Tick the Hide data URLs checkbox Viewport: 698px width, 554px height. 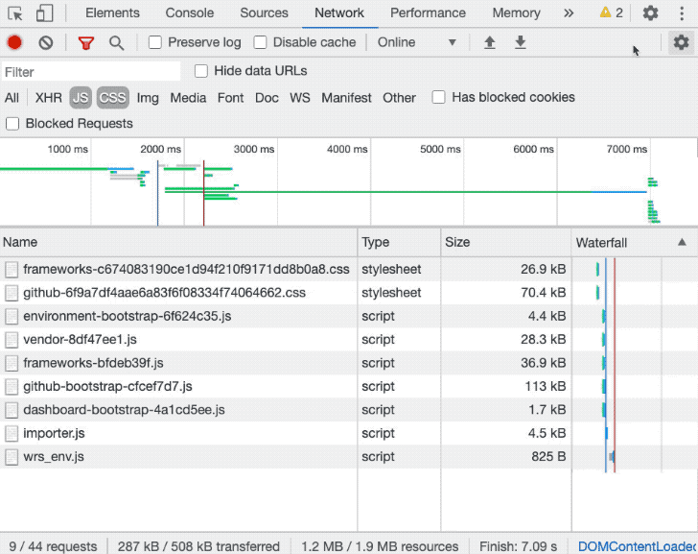201,71
